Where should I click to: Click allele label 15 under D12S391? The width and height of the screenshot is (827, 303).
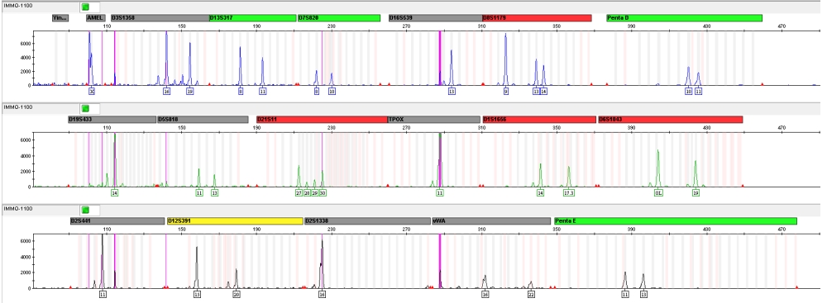[197, 295]
